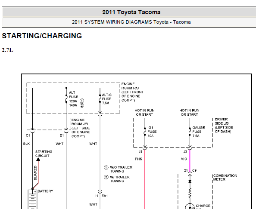Click the 2011 System Wiring Diagrams subtitle
The width and height of the screenshot is (256, 209).
(131, 22)
